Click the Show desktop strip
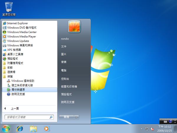 point(176,129)
